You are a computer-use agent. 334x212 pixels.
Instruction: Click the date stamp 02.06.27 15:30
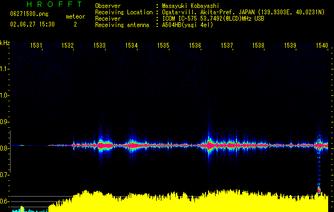[x=32, y=24]
